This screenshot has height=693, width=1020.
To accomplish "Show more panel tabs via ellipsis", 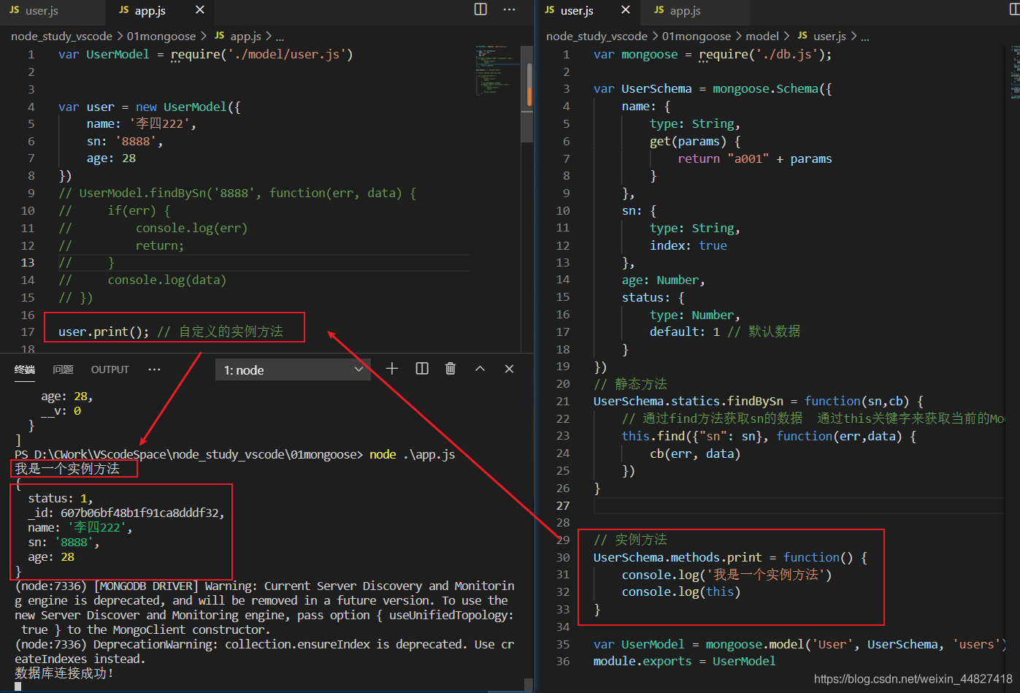I will 154,370.
